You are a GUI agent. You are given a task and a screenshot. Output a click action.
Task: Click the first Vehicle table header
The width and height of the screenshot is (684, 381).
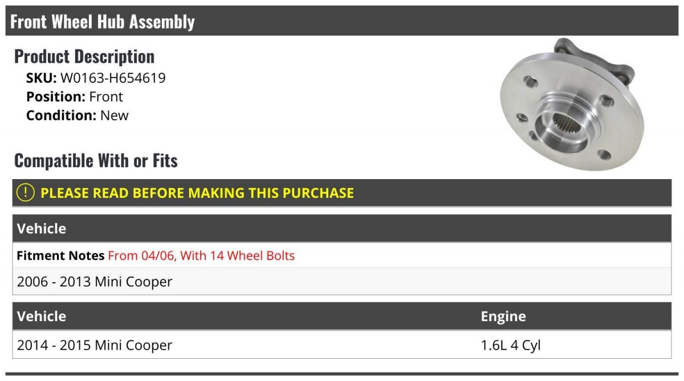coord(342,229)
